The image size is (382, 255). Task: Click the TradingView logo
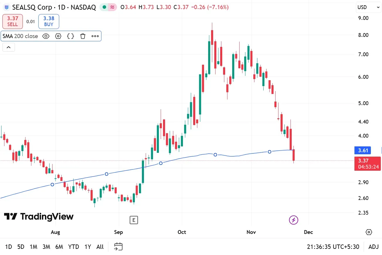point(38,217)
